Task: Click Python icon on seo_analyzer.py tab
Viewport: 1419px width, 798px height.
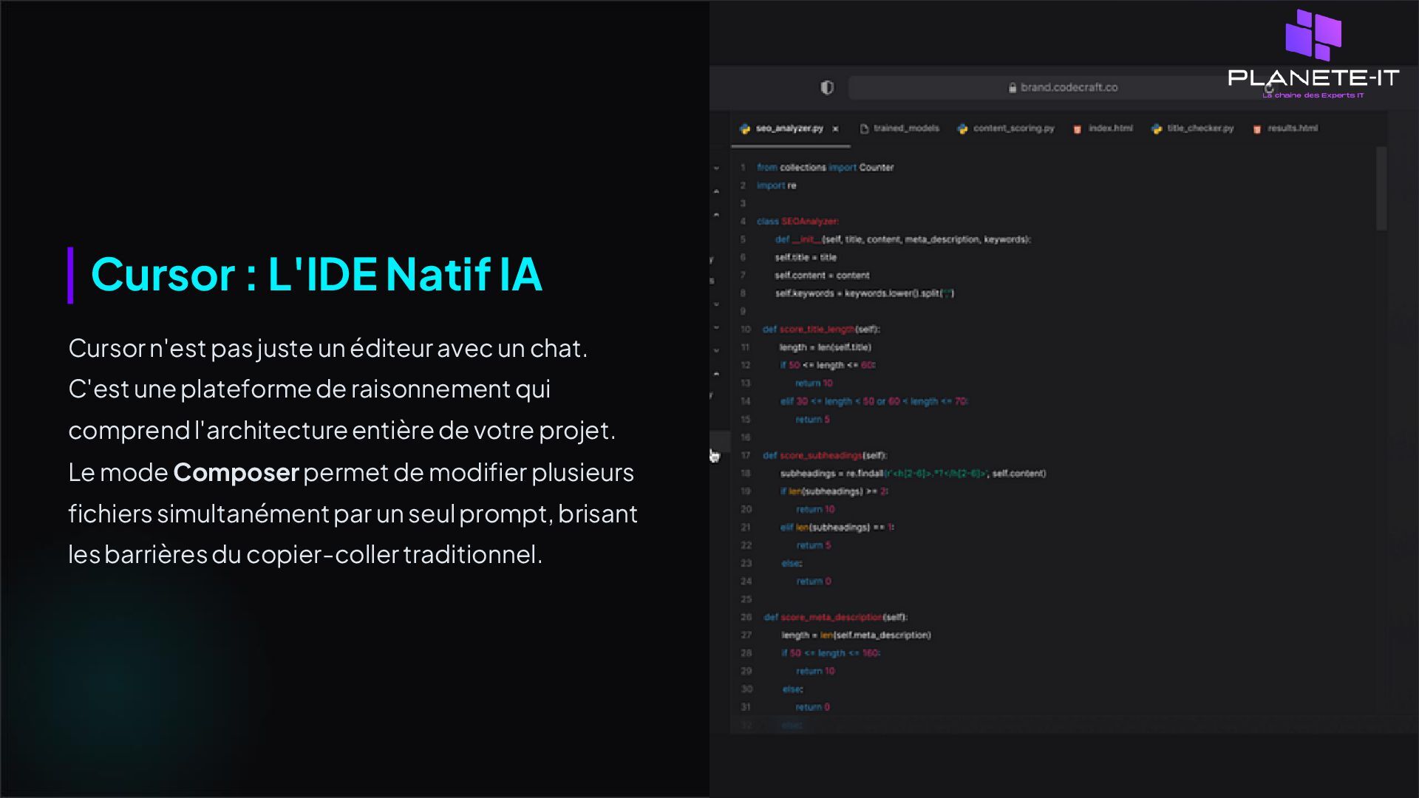Action: point(745,129)
